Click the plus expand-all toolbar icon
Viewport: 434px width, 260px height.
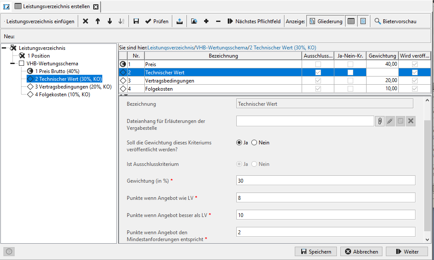pos(206,21)
